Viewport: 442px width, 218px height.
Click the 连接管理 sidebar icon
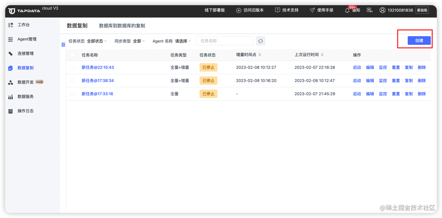click(x=11, y=53)
